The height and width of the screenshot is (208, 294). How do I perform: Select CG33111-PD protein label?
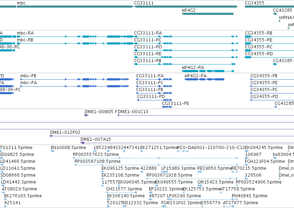[151, 97]
